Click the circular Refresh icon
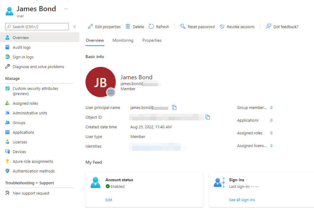 (151, 26)
